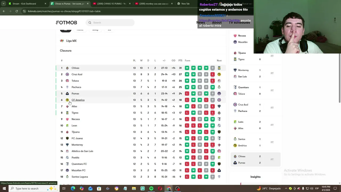The image size is (341, 192).
Task: Open the León vs Atlas match card
Action: click(x=255, y=125)
